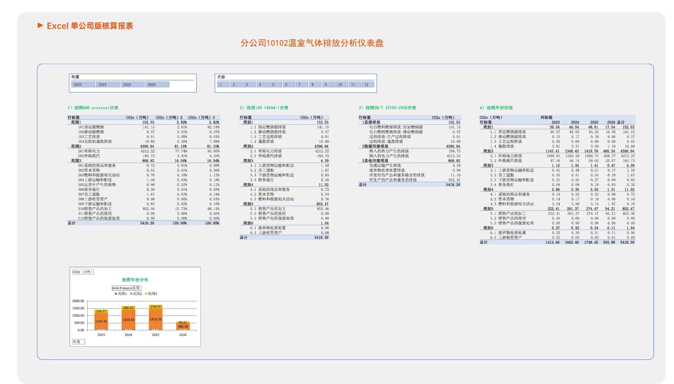Click the blue 范围1 legend swatch
Image resolution: width=674 pixels, height=384 pixels.
tap(116, 293)
